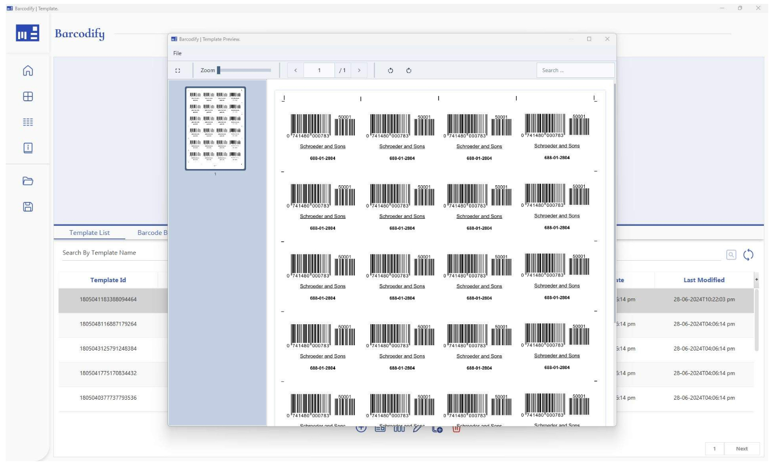Go to the next preview page

pyautogui.click(x=359, y=71)
